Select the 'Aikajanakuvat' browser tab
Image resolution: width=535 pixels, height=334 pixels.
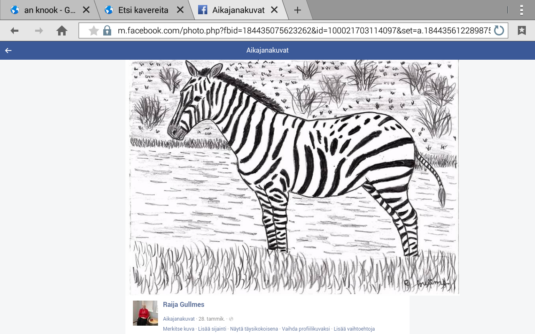tap(238, 10)
